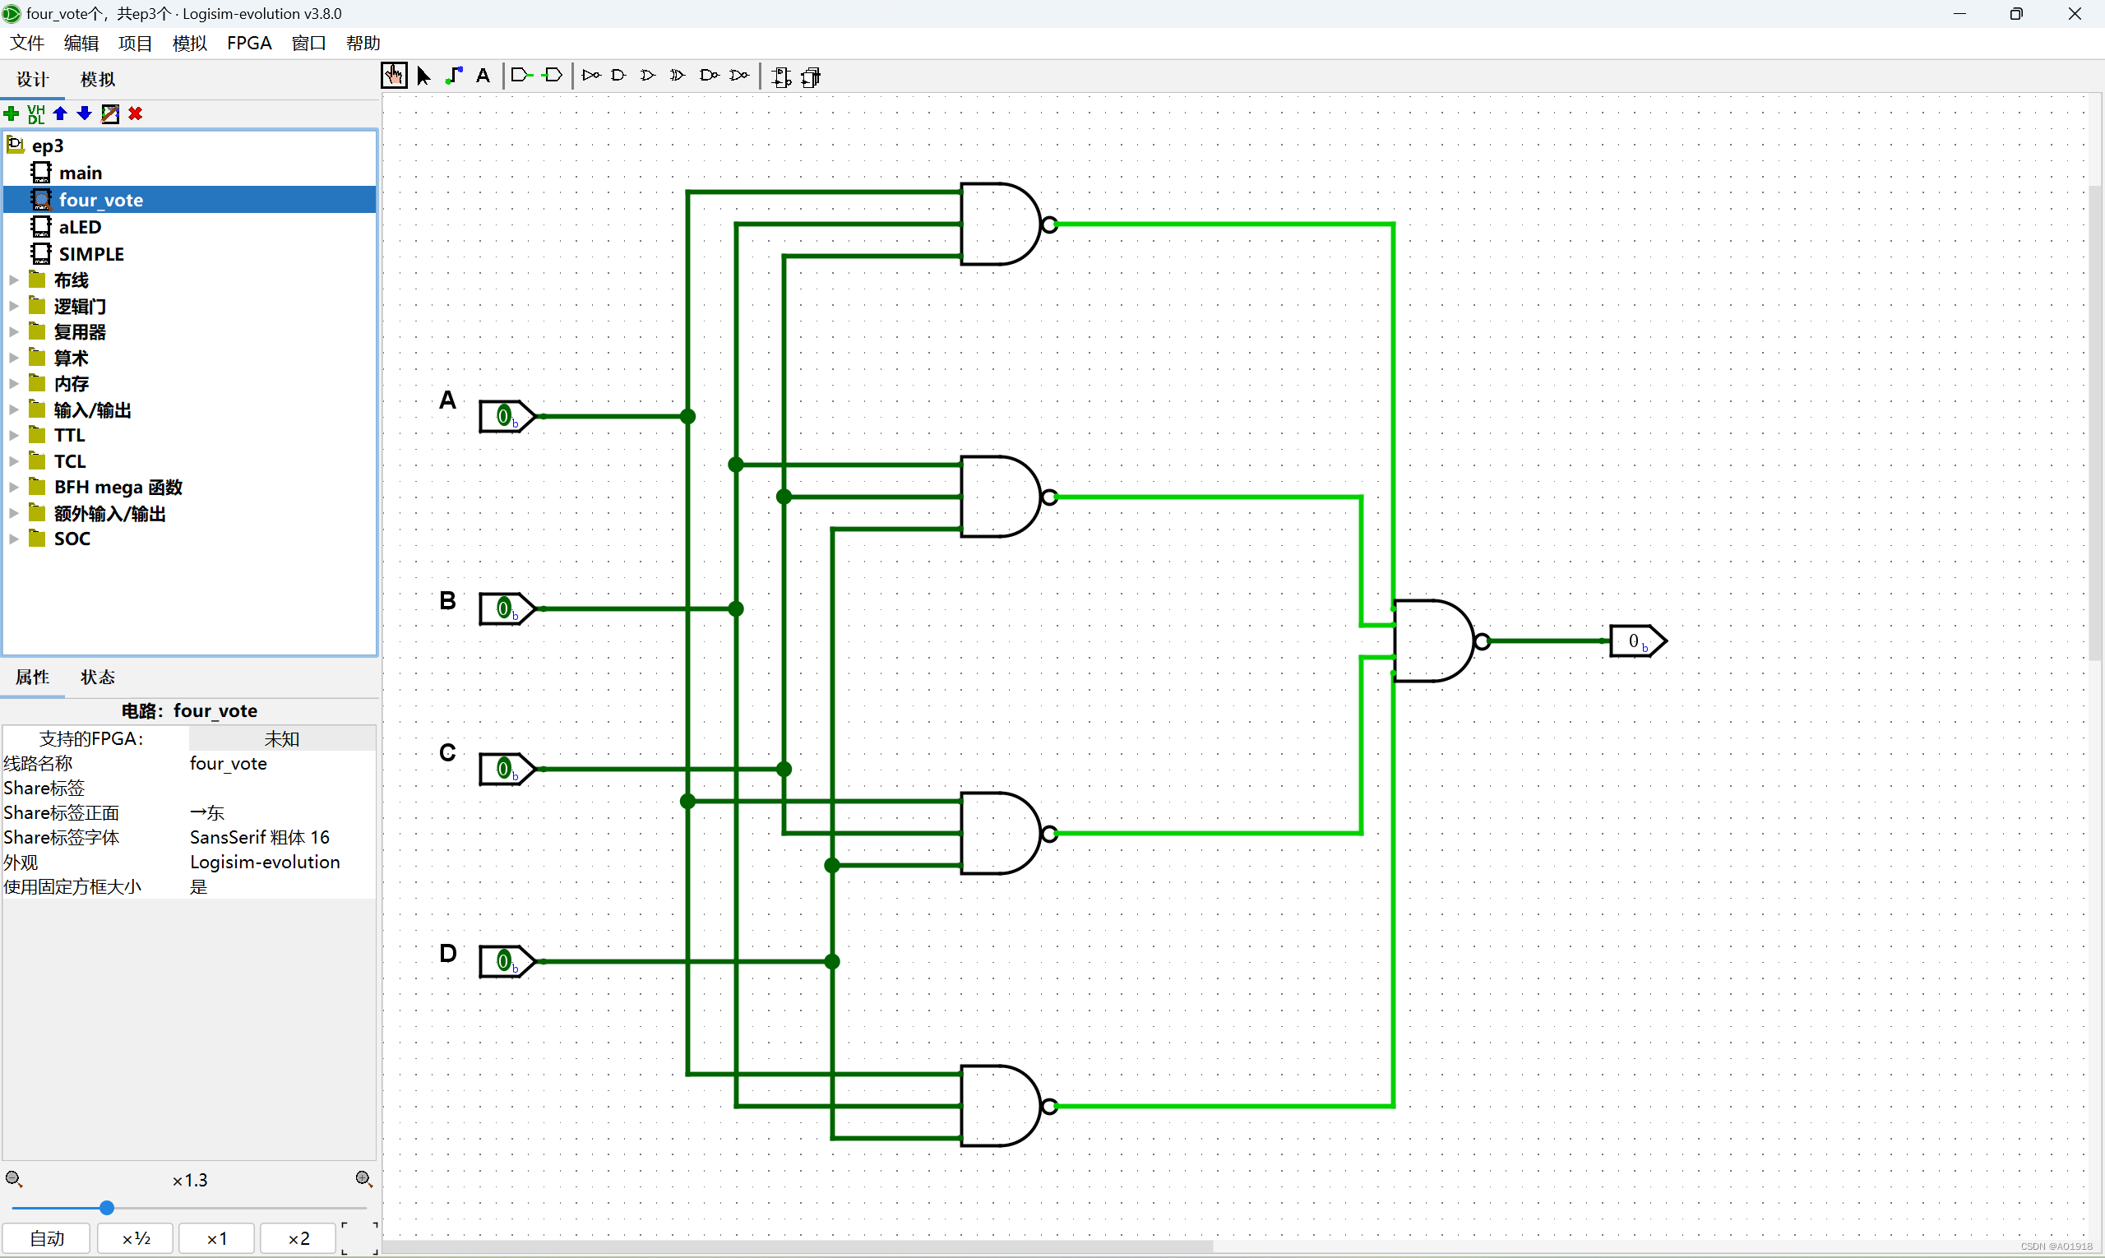Image resolution: width=2105 pixels, height=1258 pixels.
Task: Select the Text tool 'A'
Action: click(483, 76)
